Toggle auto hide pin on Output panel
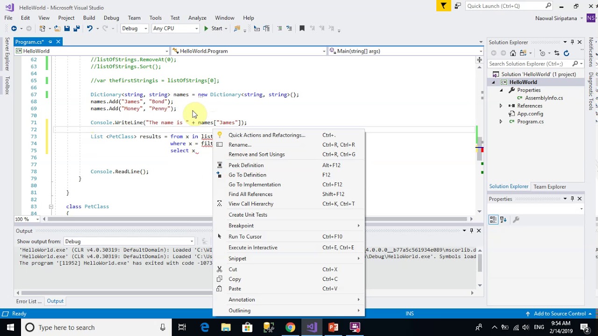 coord(471,231)
